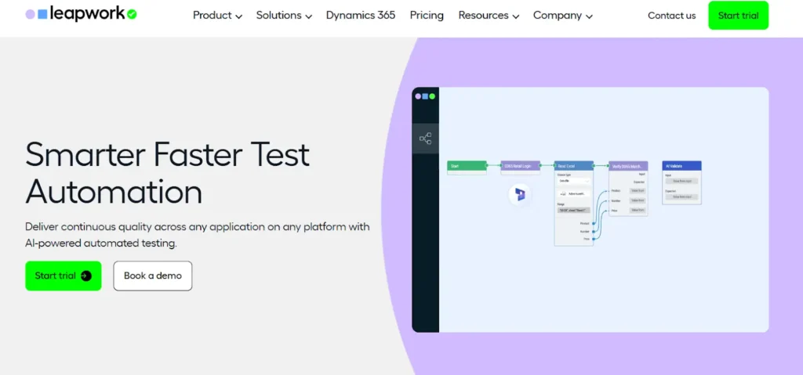Select the green Start block
803x375 pixels.
coord(467,166)
